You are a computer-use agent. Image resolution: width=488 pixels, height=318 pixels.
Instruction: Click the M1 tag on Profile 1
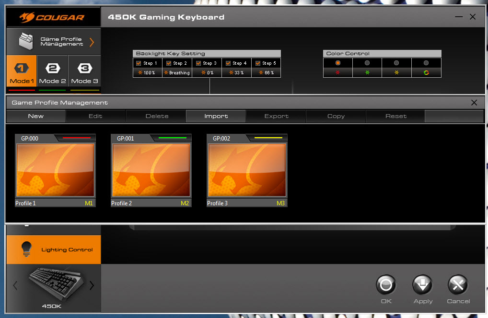point(89,203)
